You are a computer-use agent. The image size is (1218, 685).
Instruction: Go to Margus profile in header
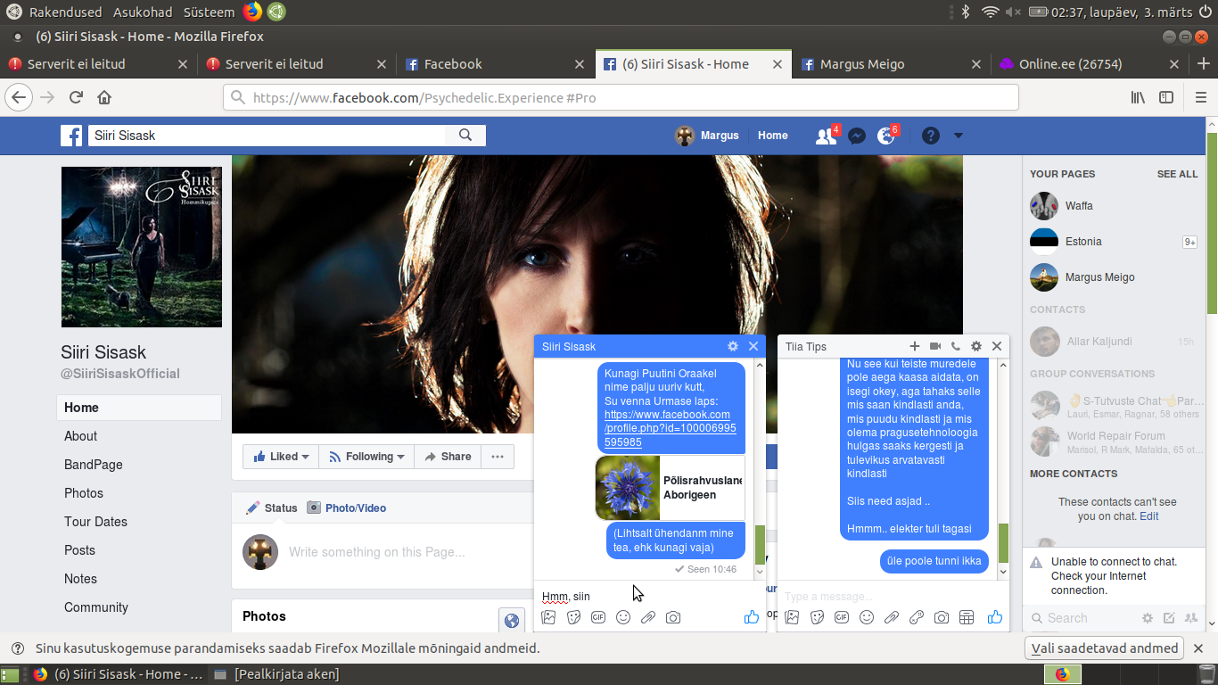pos(708,136)
